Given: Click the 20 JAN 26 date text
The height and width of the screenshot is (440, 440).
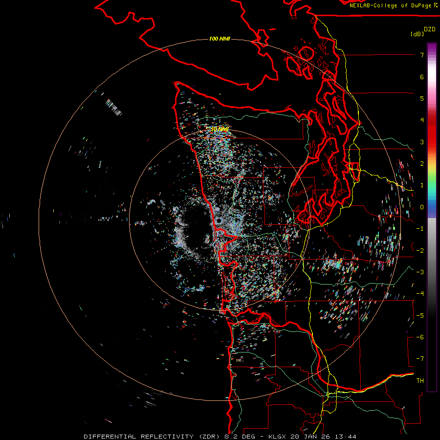Looking at the screenshot, I should click(311, 437).
